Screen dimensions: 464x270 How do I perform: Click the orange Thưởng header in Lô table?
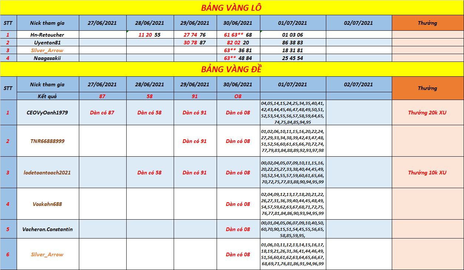pyautogui.click(x=427, y=23)
